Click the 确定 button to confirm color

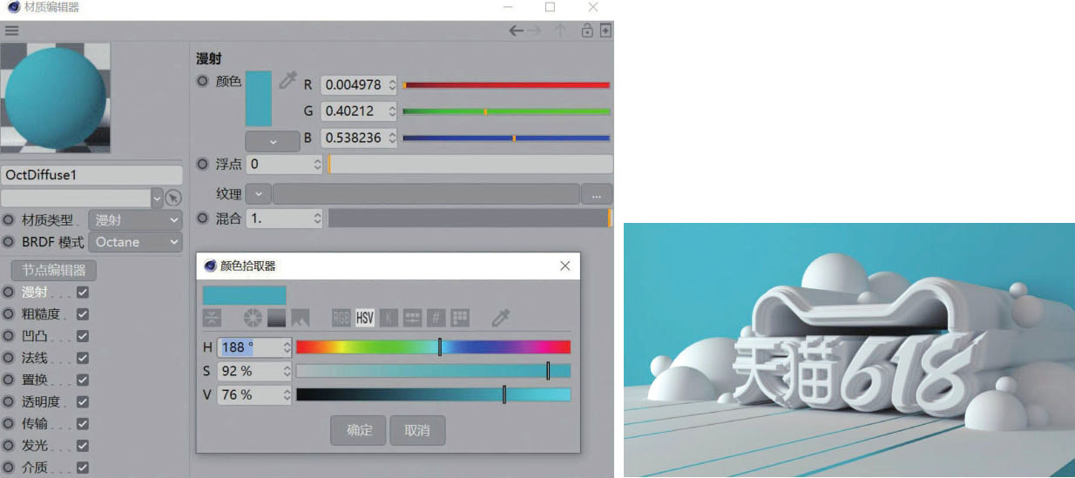click(359, 430)
